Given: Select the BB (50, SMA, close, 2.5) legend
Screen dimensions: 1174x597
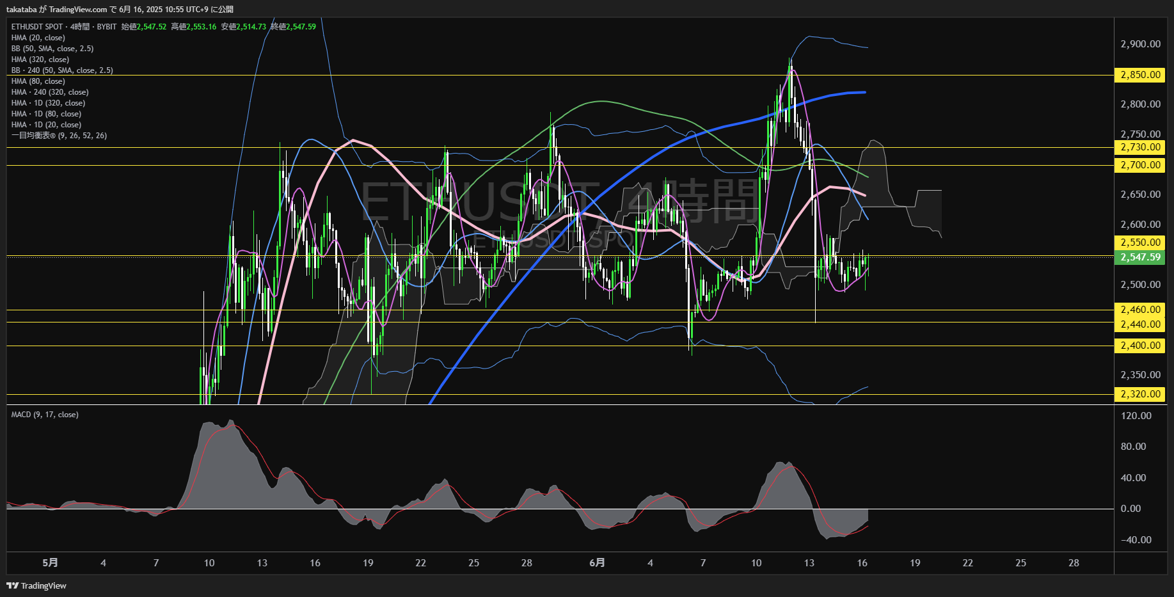Looking at the screenshot, I should 52,49.
